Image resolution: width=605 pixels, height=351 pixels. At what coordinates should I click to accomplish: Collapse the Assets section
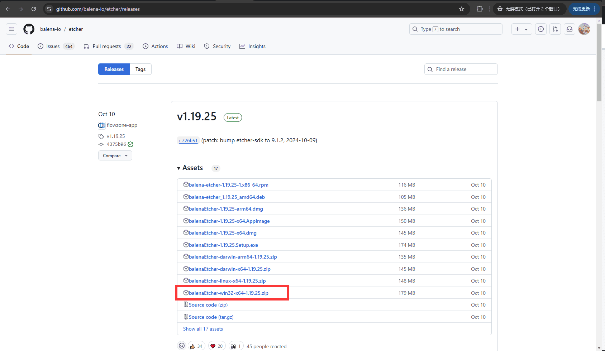190,168
